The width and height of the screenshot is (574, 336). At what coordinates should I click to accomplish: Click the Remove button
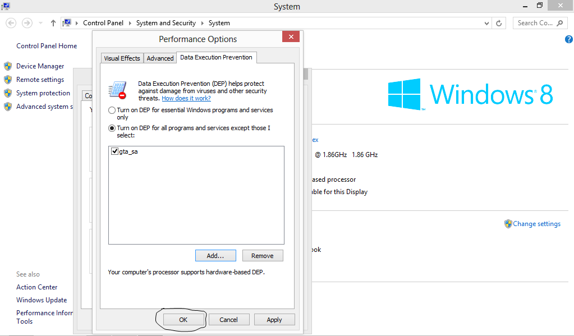click(x=263, y=255)
